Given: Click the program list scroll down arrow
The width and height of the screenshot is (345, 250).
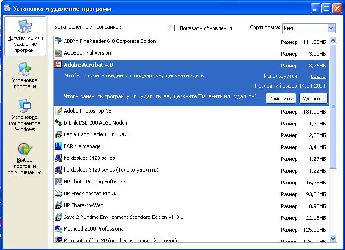Looking at the screenshot, I should coord(333,238).
